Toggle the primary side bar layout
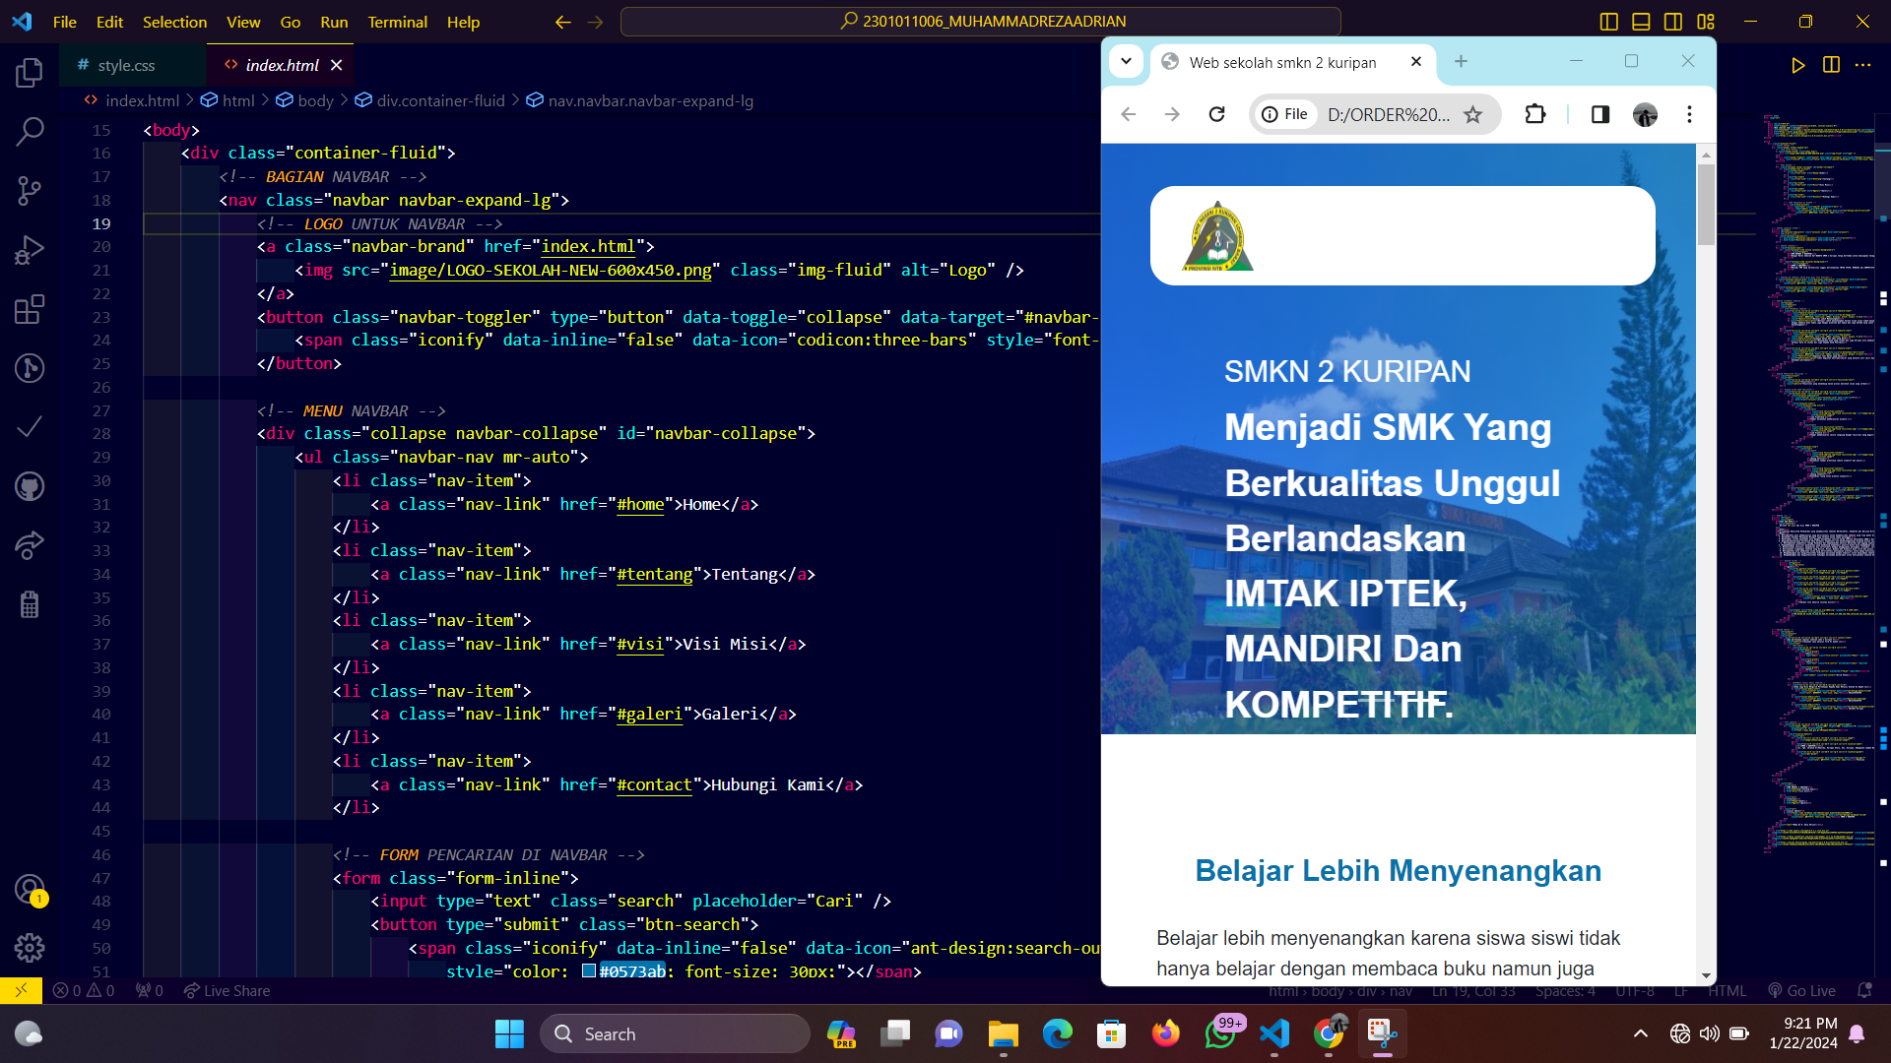1891x1063 pixels. 1609,22
